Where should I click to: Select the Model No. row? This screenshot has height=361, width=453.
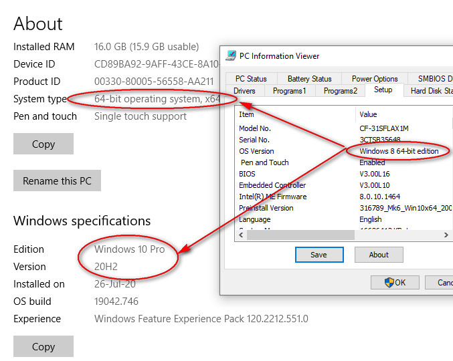(x=344, y=128)
